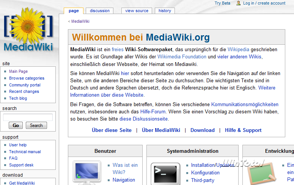Viewport: 294px width, 185px height.
Task: Open the discussion tab
Action: [x=99, y=11]
